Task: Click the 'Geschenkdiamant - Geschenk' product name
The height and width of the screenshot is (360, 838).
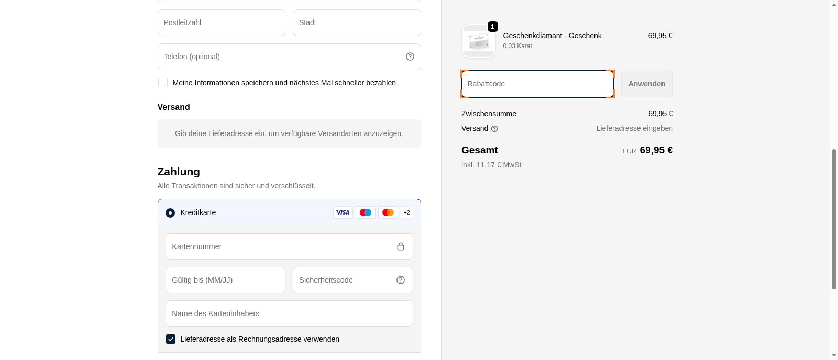Action: coord(552,36)
